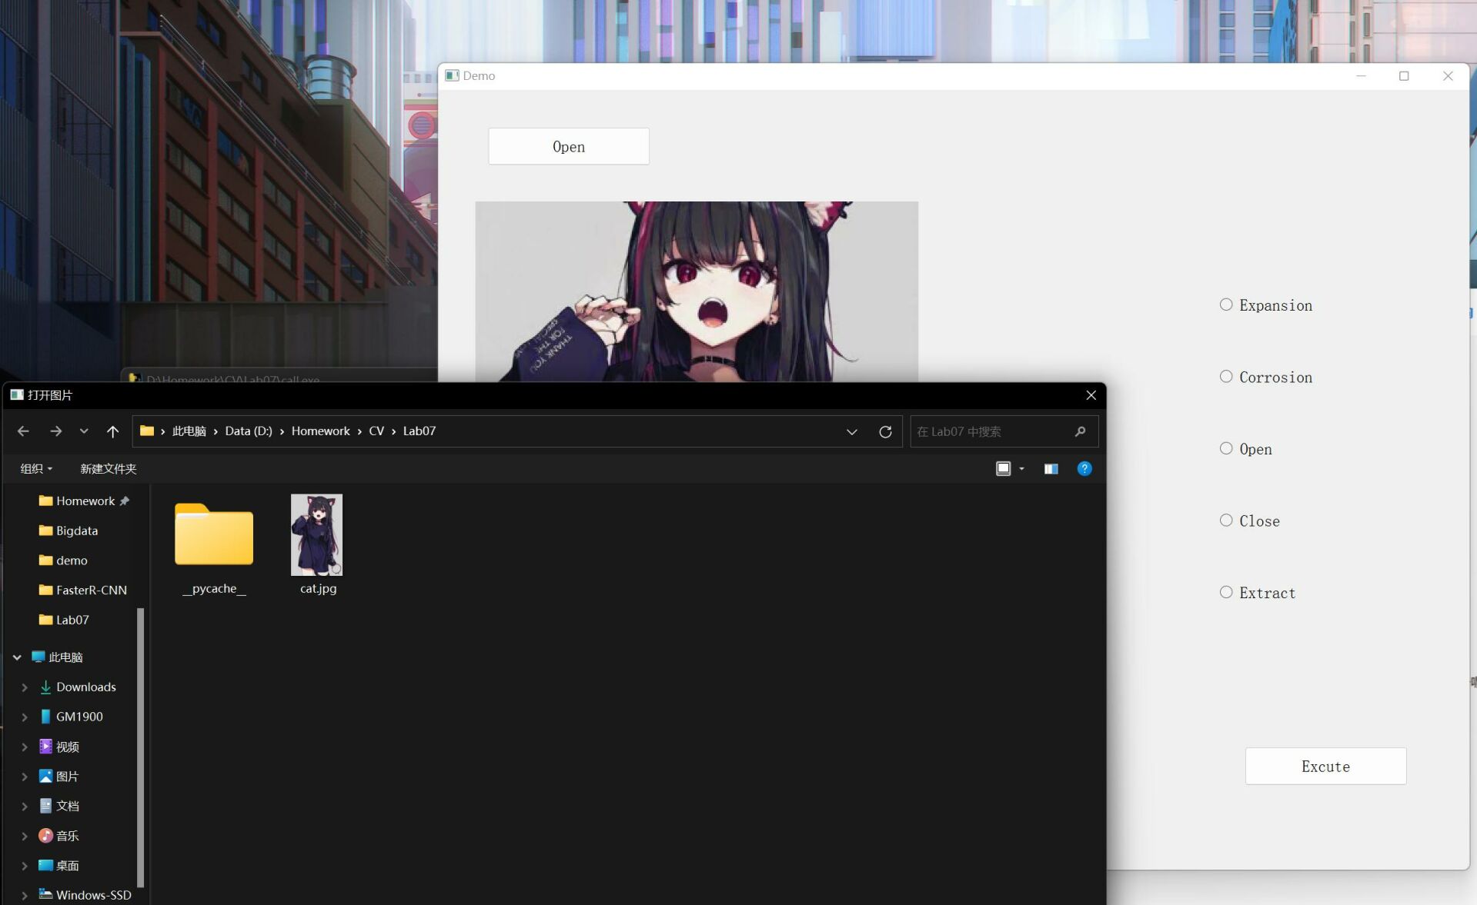Refresh the Lab07 folder listing
The image size is (1477, 905).
coord(885,431)
